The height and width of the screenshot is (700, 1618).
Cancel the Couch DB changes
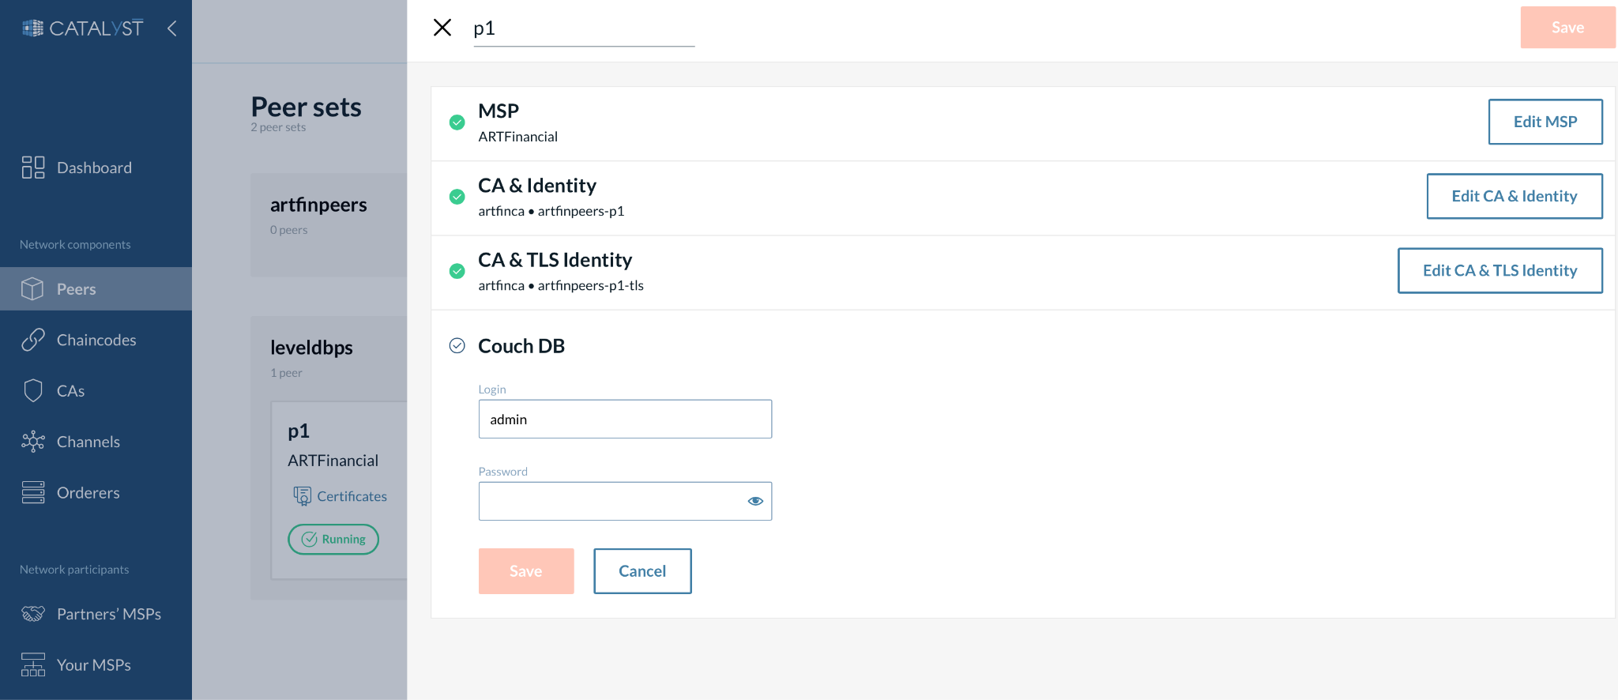pos(642,570)
